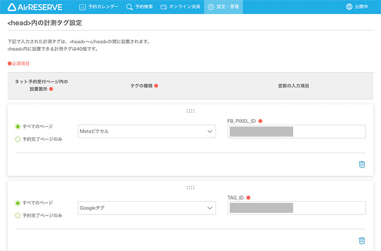Image resolution: width=381 pixels, height=251 pixels.
Task: Click the ネット予約受付ページ内の設置箇所 column header
Action: point(41,85)
